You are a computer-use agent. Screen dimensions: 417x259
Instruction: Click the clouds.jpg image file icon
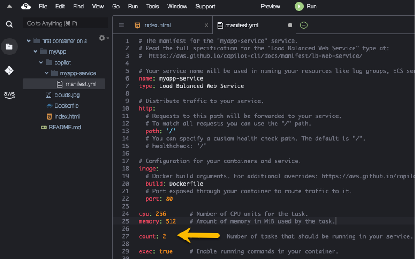pyautogui.click(x=48, y=95)
